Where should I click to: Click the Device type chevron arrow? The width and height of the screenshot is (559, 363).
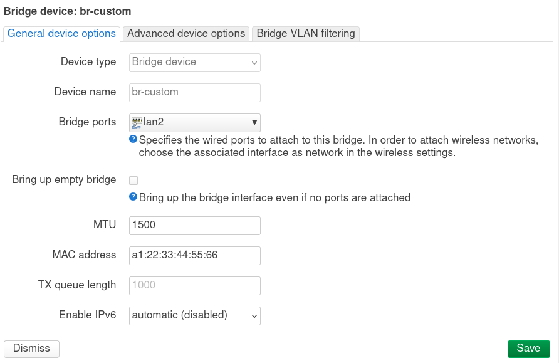coord(254,63)
